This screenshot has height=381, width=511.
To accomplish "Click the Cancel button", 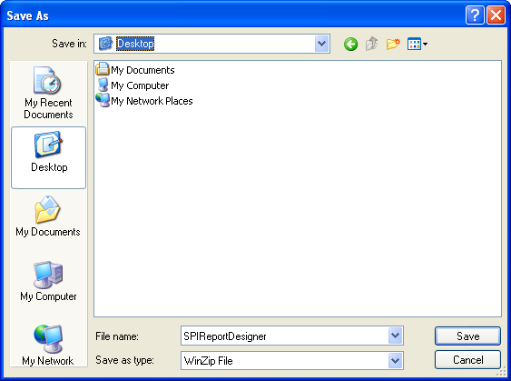I will tap(467, 359).
